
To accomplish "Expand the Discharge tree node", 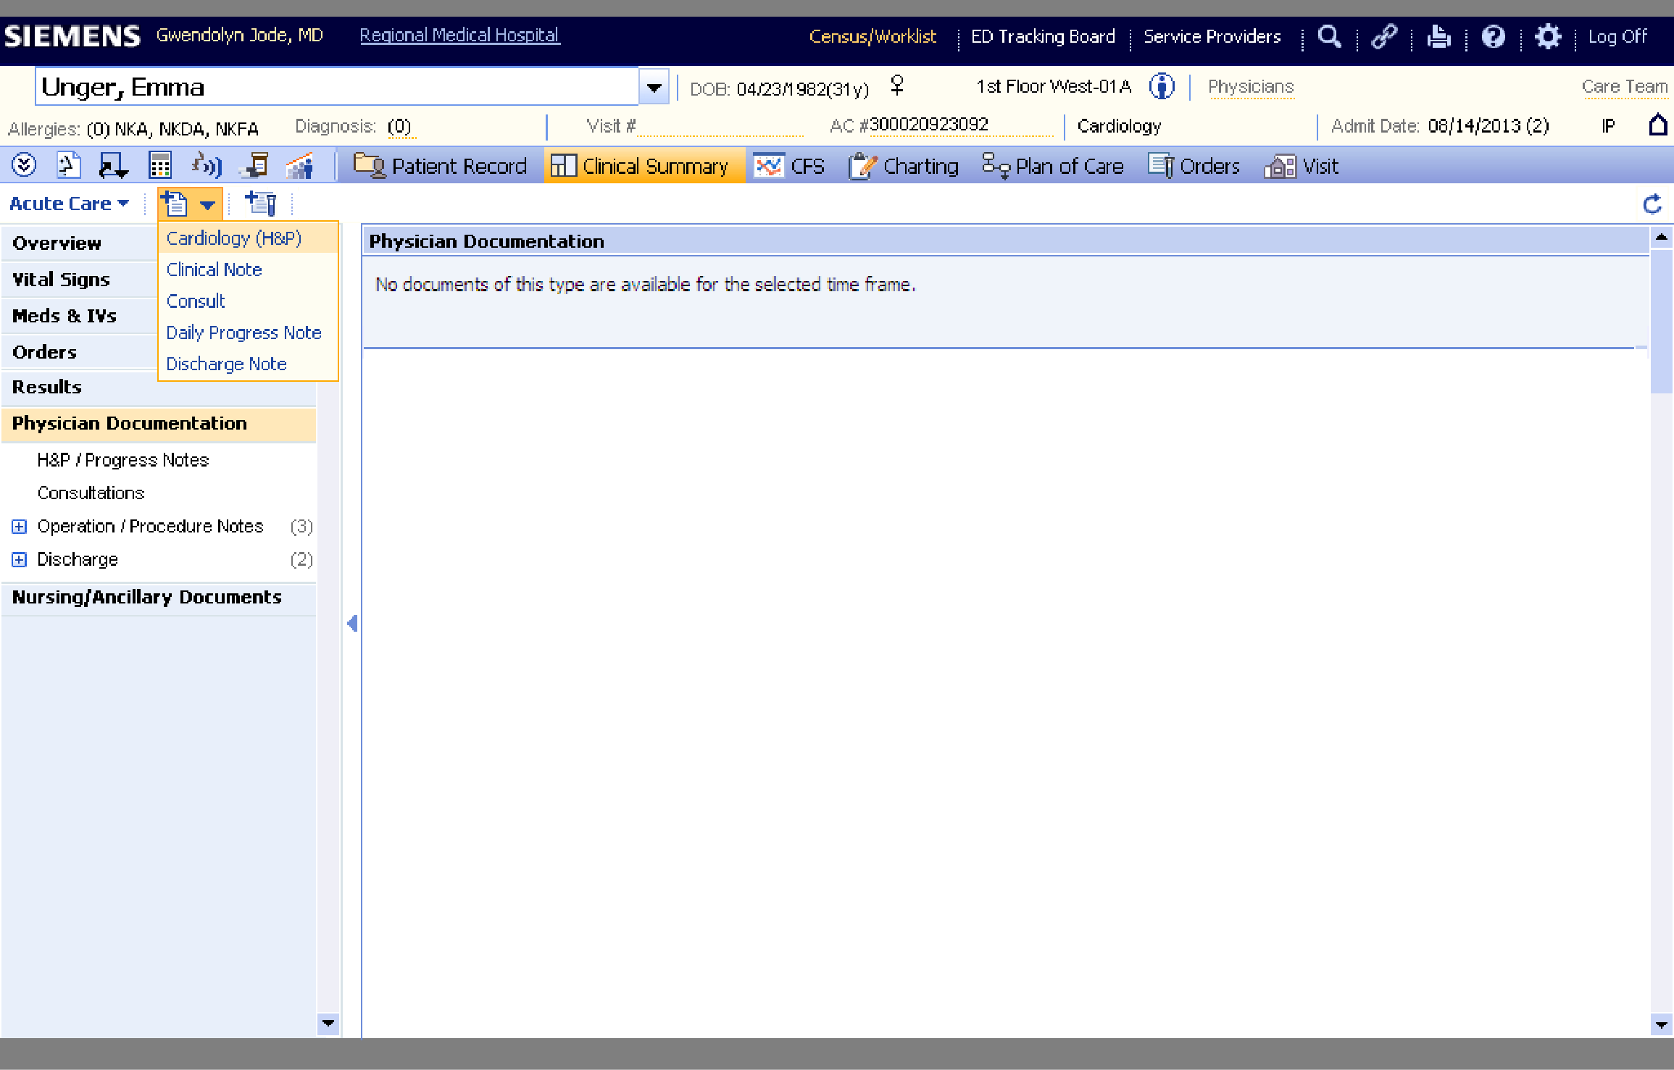I will click(20, 560).
